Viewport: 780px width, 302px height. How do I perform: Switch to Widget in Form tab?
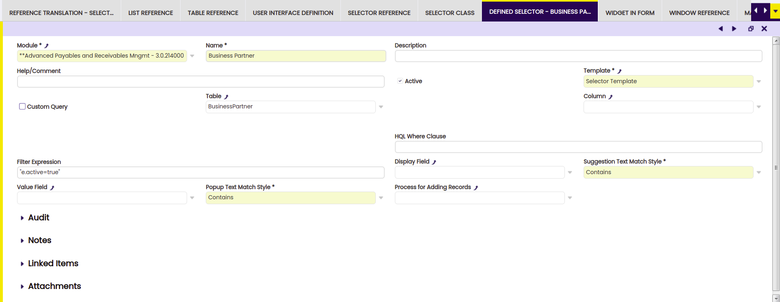tap(630, 13)
